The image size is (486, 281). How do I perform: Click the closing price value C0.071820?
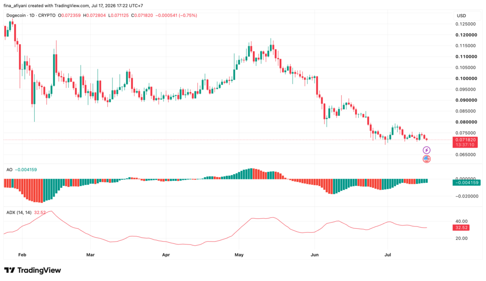[x=142, y=15]
